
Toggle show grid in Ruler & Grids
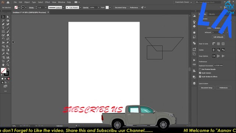click(x=218, y=44)
